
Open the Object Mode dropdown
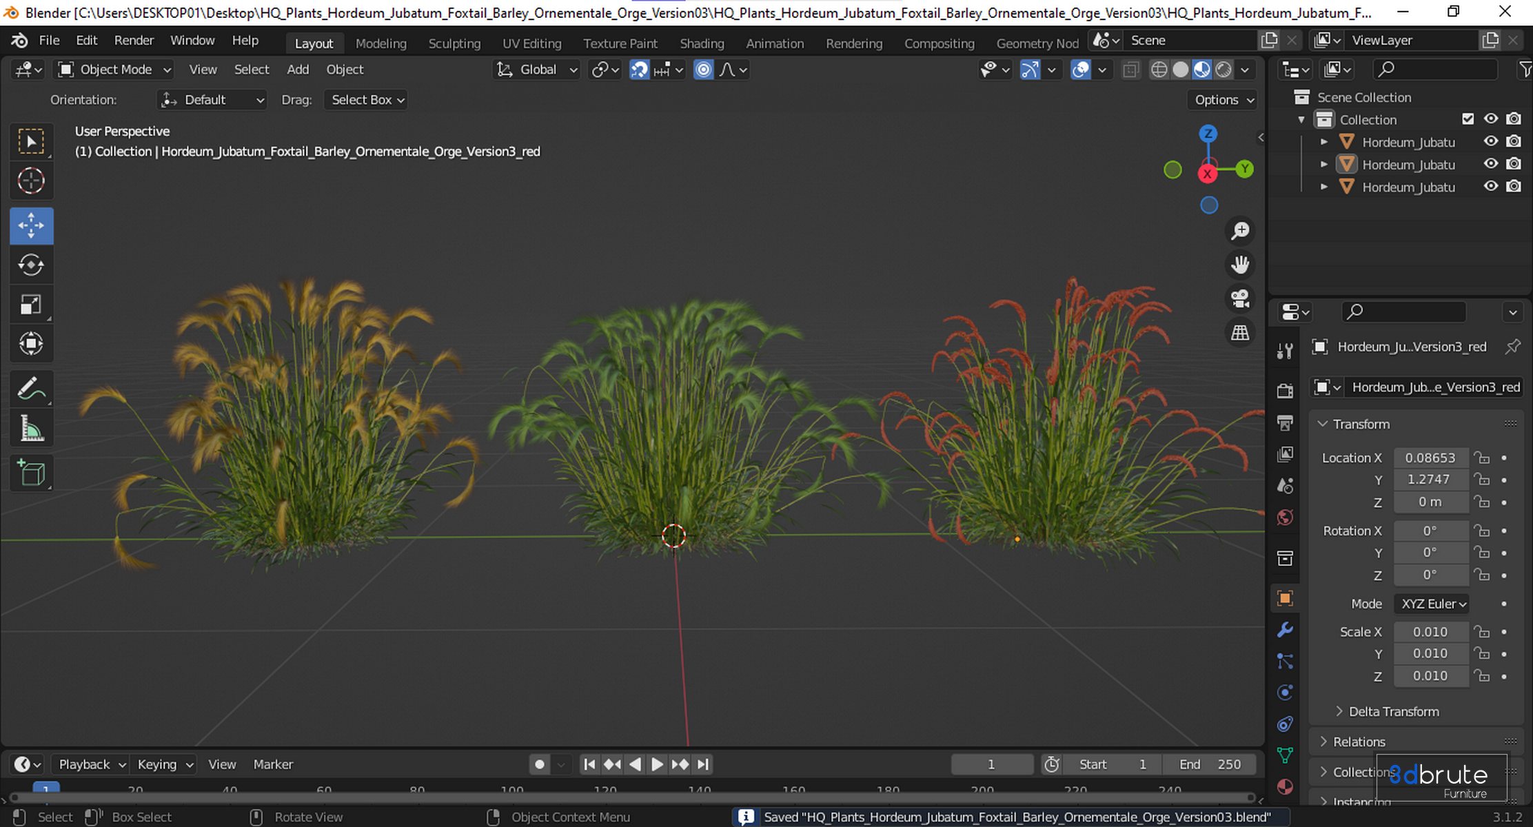tap(114, 70)
